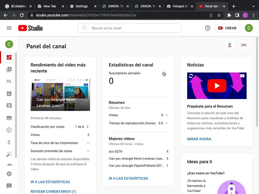Click the go live broadcast icon

[244, 45]
